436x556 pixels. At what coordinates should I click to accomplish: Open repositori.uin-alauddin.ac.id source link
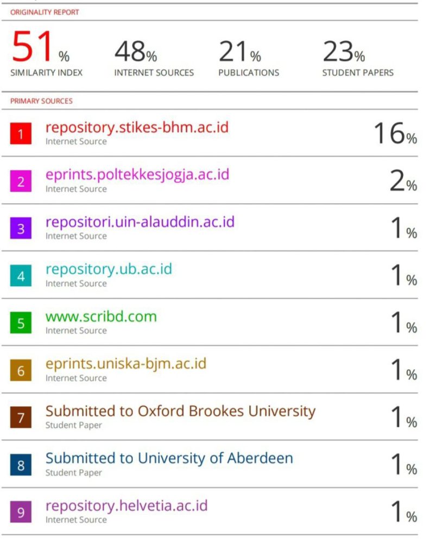140,222
